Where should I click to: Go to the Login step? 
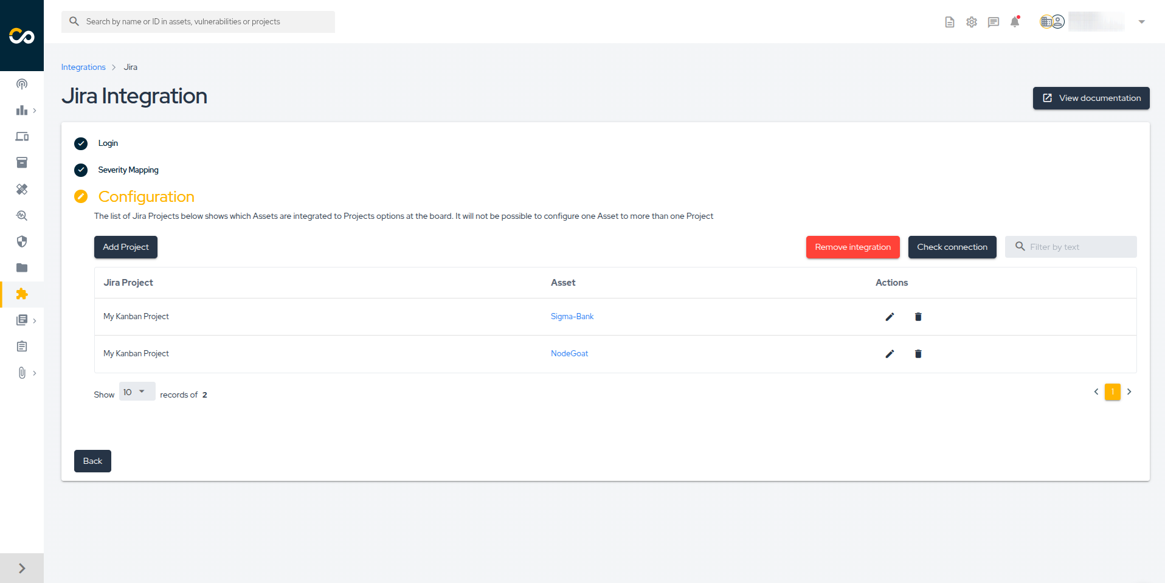[x=108, y=143]
